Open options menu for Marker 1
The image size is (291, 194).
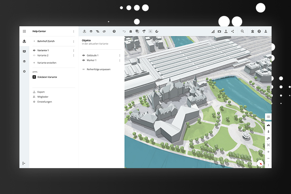click(x=120, y=60)
